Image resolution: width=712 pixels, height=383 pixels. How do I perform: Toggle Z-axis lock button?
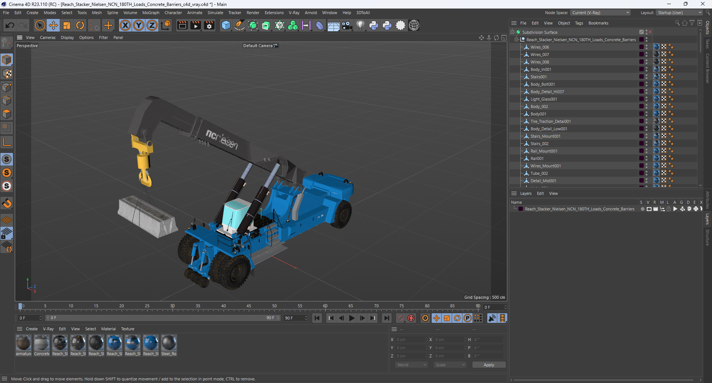coord(152,25)
